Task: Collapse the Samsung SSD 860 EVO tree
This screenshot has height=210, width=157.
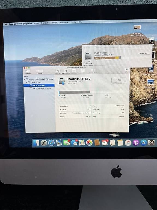Action: (25, 79)
